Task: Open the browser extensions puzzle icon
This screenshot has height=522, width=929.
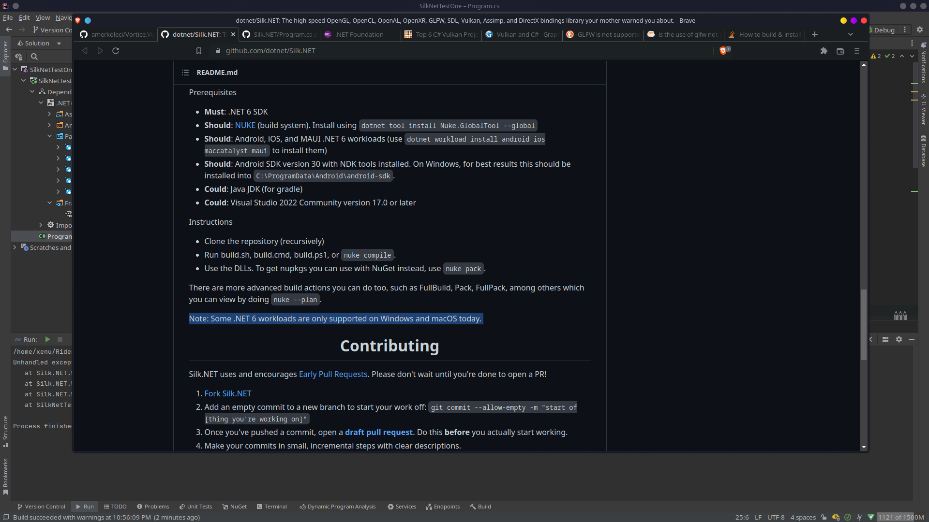Action: (824, 51)
